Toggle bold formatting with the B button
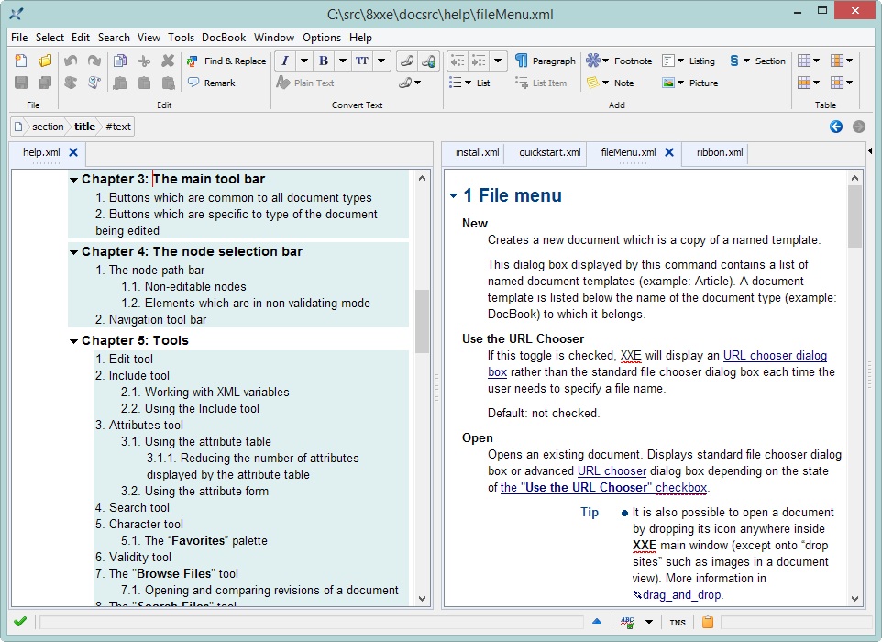Screen dimensions: 882x642 point(324,61)
